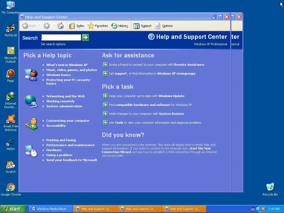Image resolution: width=284 pixels, height=213 pixels.
Task: Click the Avast tray icon in taskbar
Action: tap(263, 209)
